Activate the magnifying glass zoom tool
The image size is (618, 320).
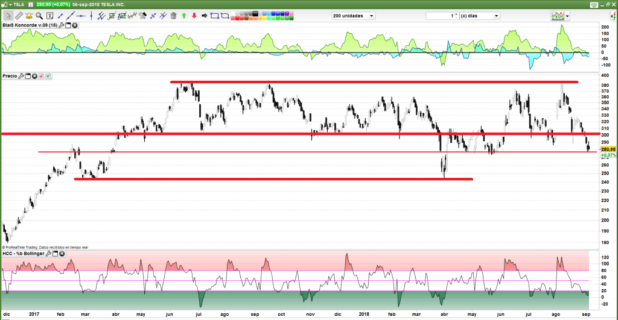[39, 16]
